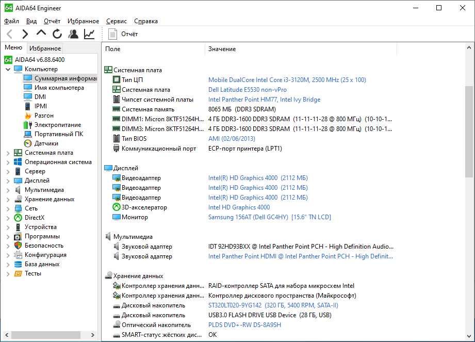Open the Избранное menu in menu bar

point(84,21)
